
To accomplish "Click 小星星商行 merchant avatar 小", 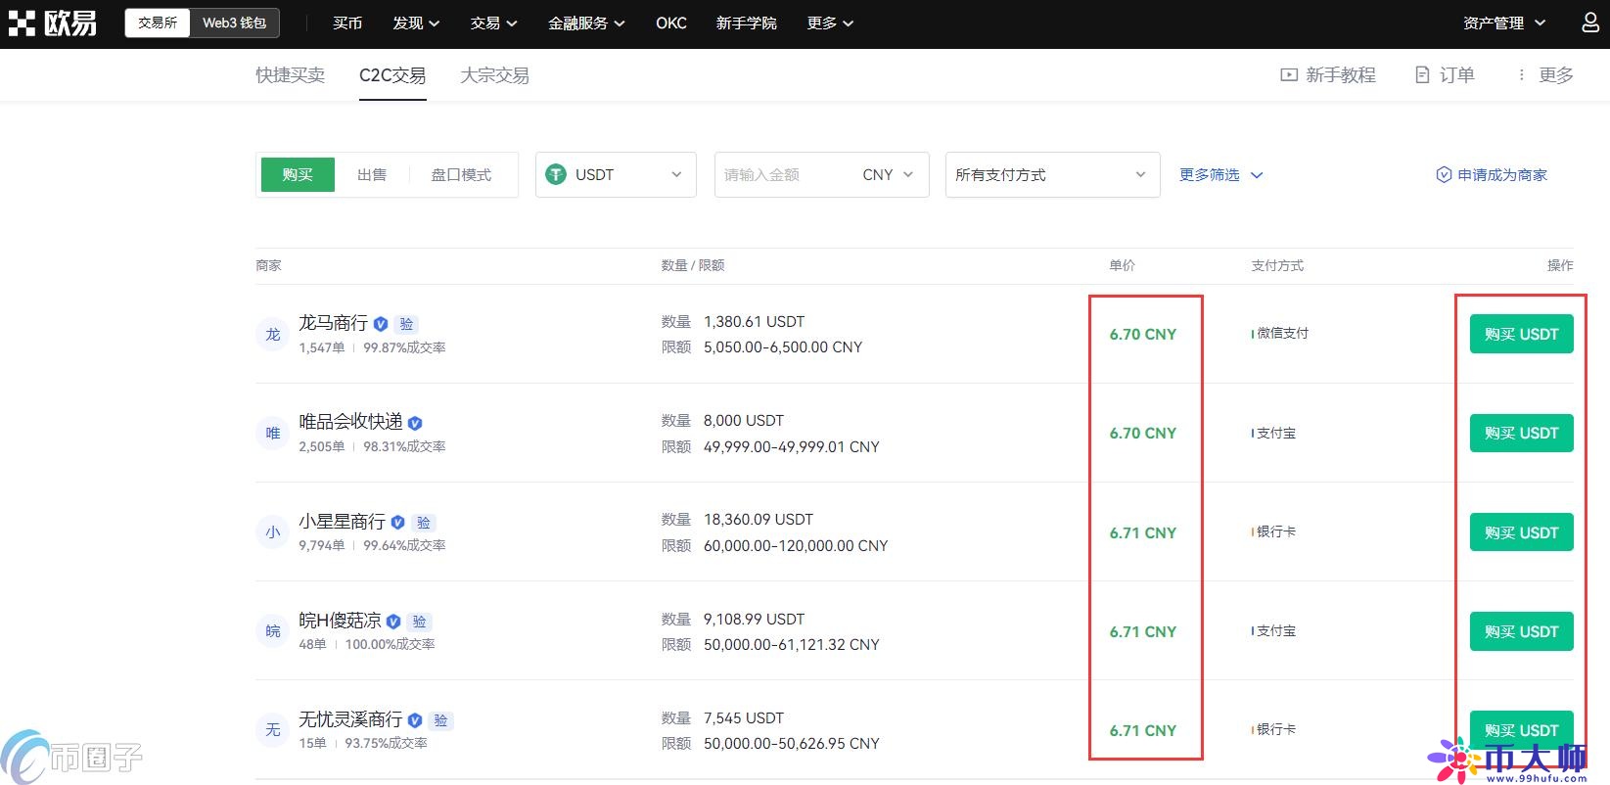I will (273, 532).
